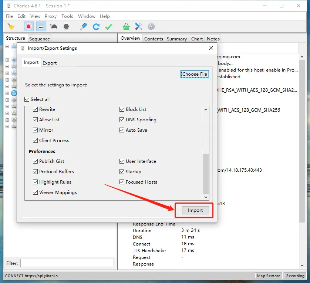Toggle the Allow List checkbox
Viewport: 310px width, 283px height.
coord(35,120)
